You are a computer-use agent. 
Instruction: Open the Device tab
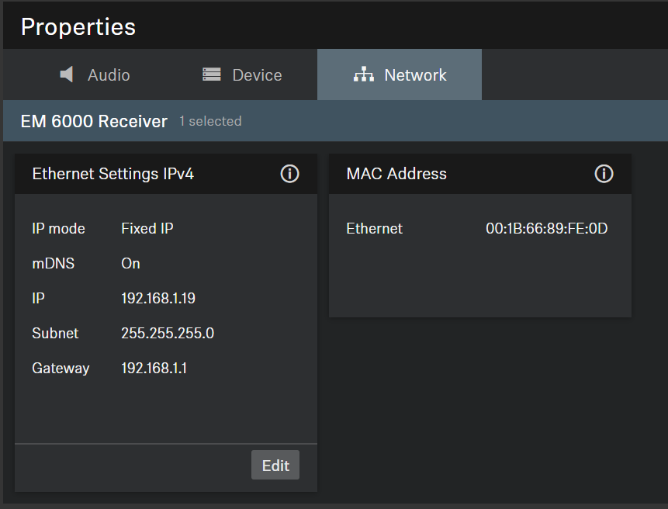pyautogui.click(x=257, y=75)
